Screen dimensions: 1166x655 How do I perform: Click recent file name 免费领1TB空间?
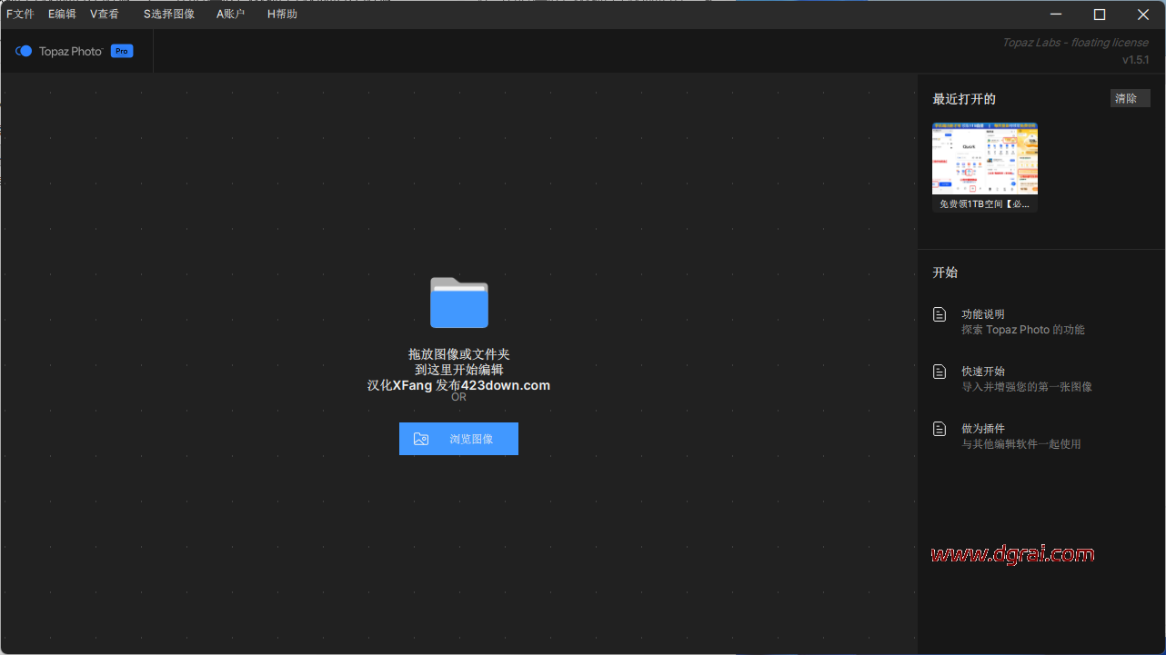click(x=985, y=204)
